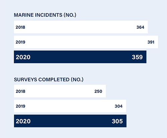The image size is (167, 138).
Task: Click the 2019 year label under Surveys Completed
Action: pyautogui.click(x=20, y=106)
